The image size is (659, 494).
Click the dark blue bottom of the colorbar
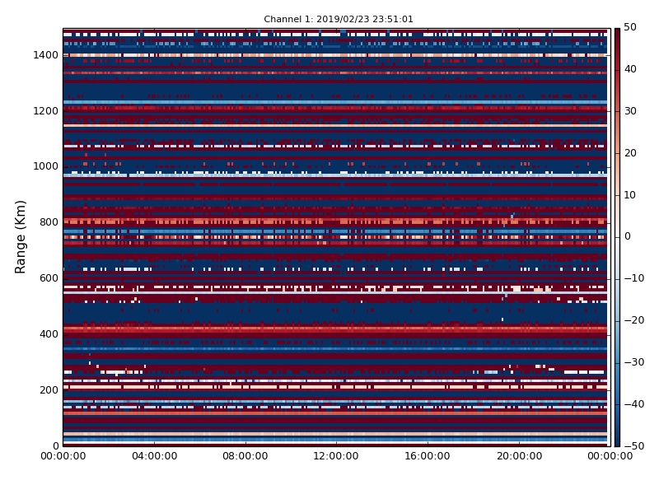[617, 441]
